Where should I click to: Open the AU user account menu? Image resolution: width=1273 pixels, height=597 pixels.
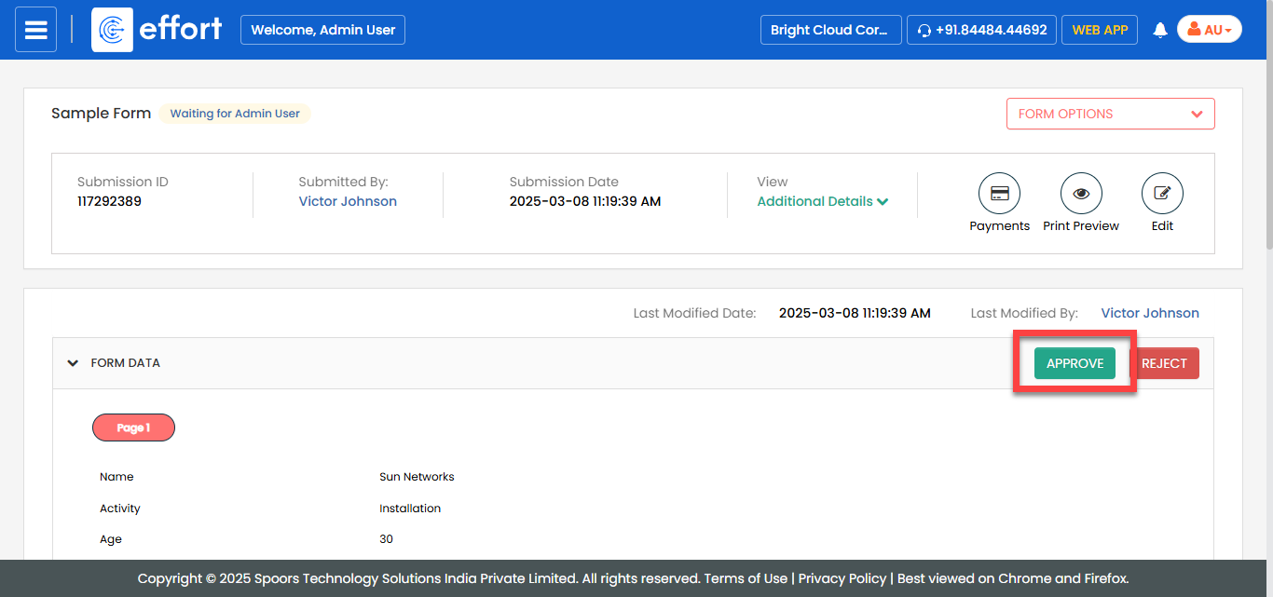pos(1209,30)
